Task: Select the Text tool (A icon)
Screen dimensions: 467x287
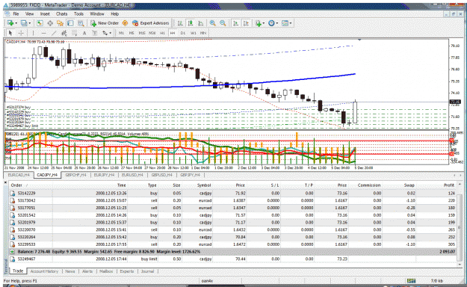Action: click(84, 33)
